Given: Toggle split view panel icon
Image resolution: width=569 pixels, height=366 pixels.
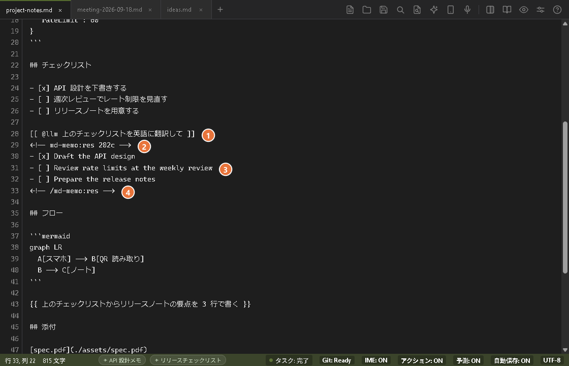Looking at the screenshot, I should pyautogui.click(x=490, y=10).
